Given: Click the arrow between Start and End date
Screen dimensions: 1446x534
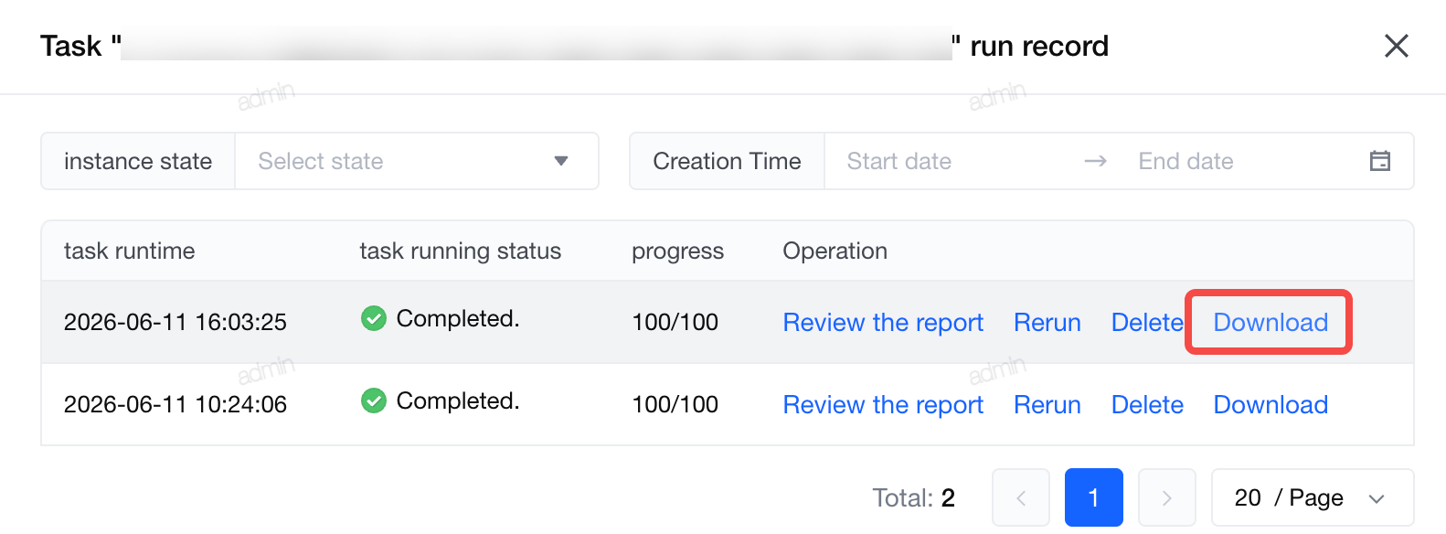Looking at the screenshot, I should click(x=1095, y=161).
